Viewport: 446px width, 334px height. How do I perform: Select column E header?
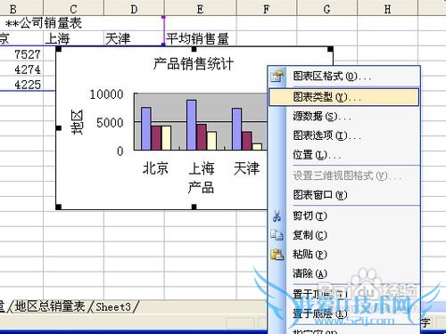(x=201, y=8)
